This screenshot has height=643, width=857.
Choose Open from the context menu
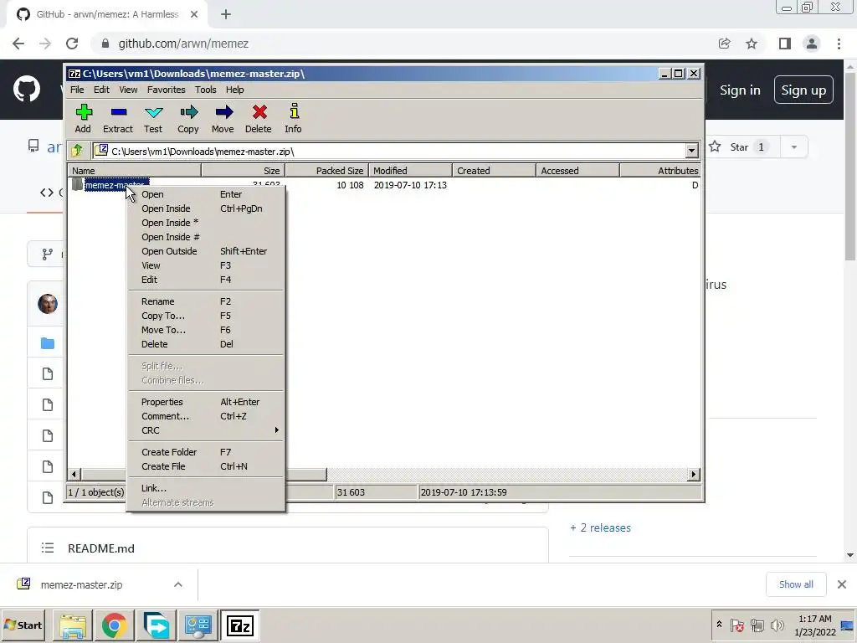point(206,194)
